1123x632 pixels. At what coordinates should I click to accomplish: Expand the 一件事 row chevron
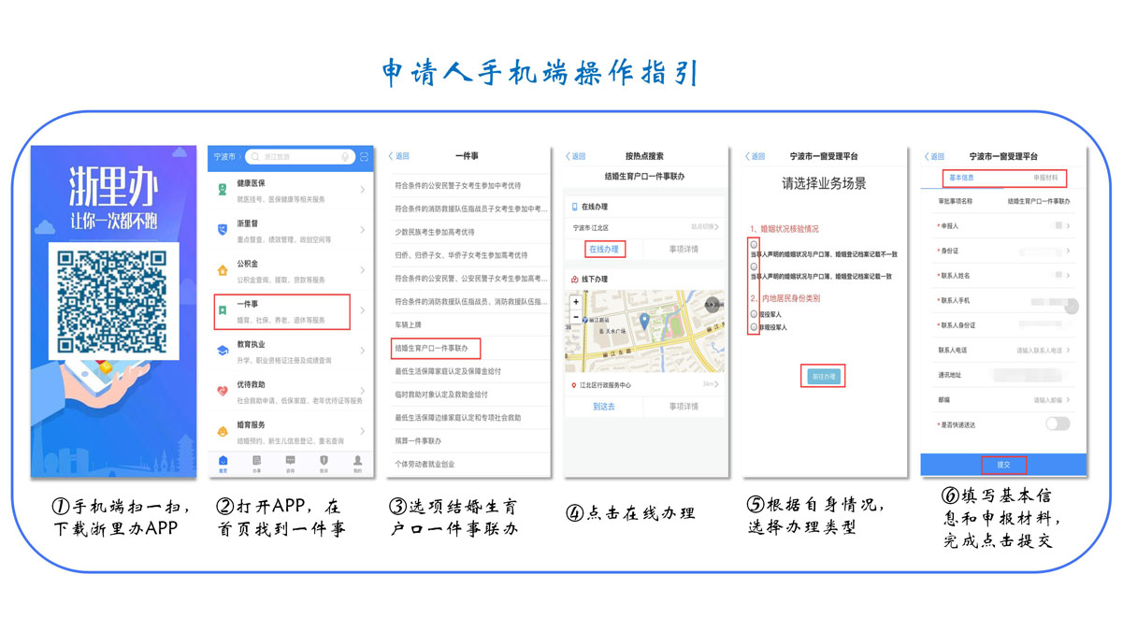(363, 311)
